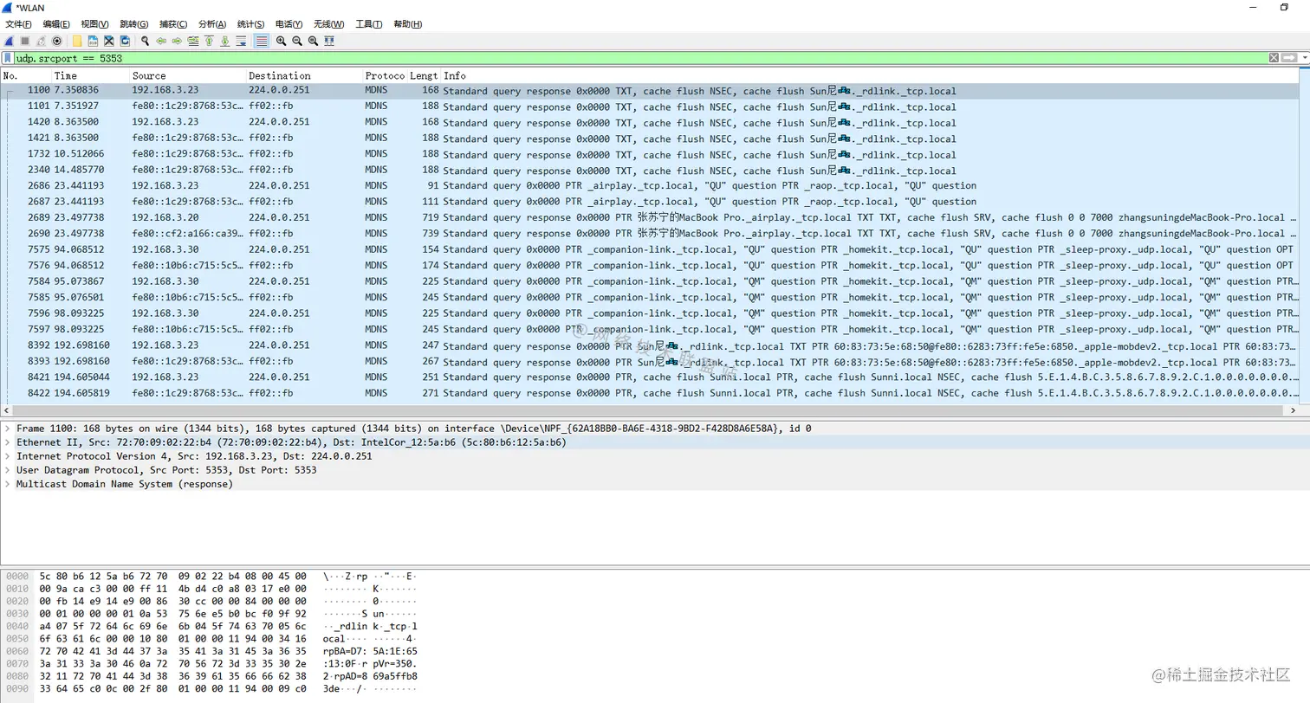Viewport: 1310px width, 703px height.
Task: Open the 捕获(C) menu
Action: [172, 24]
